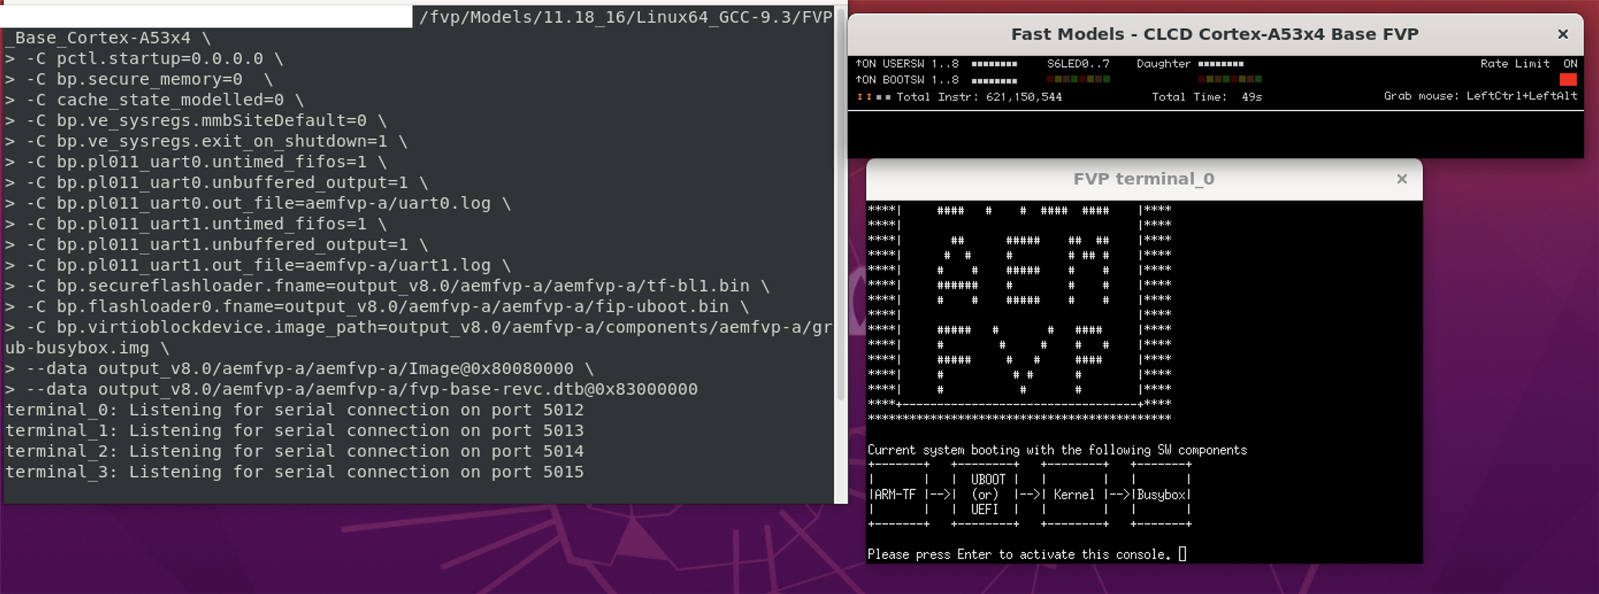Click the Total Instr counter

pyautogui.click(x=979, y=97)
